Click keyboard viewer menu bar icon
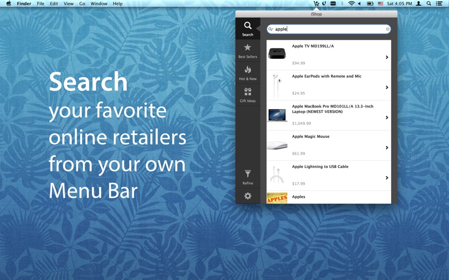Screen dimensions: 449x280 333,3
